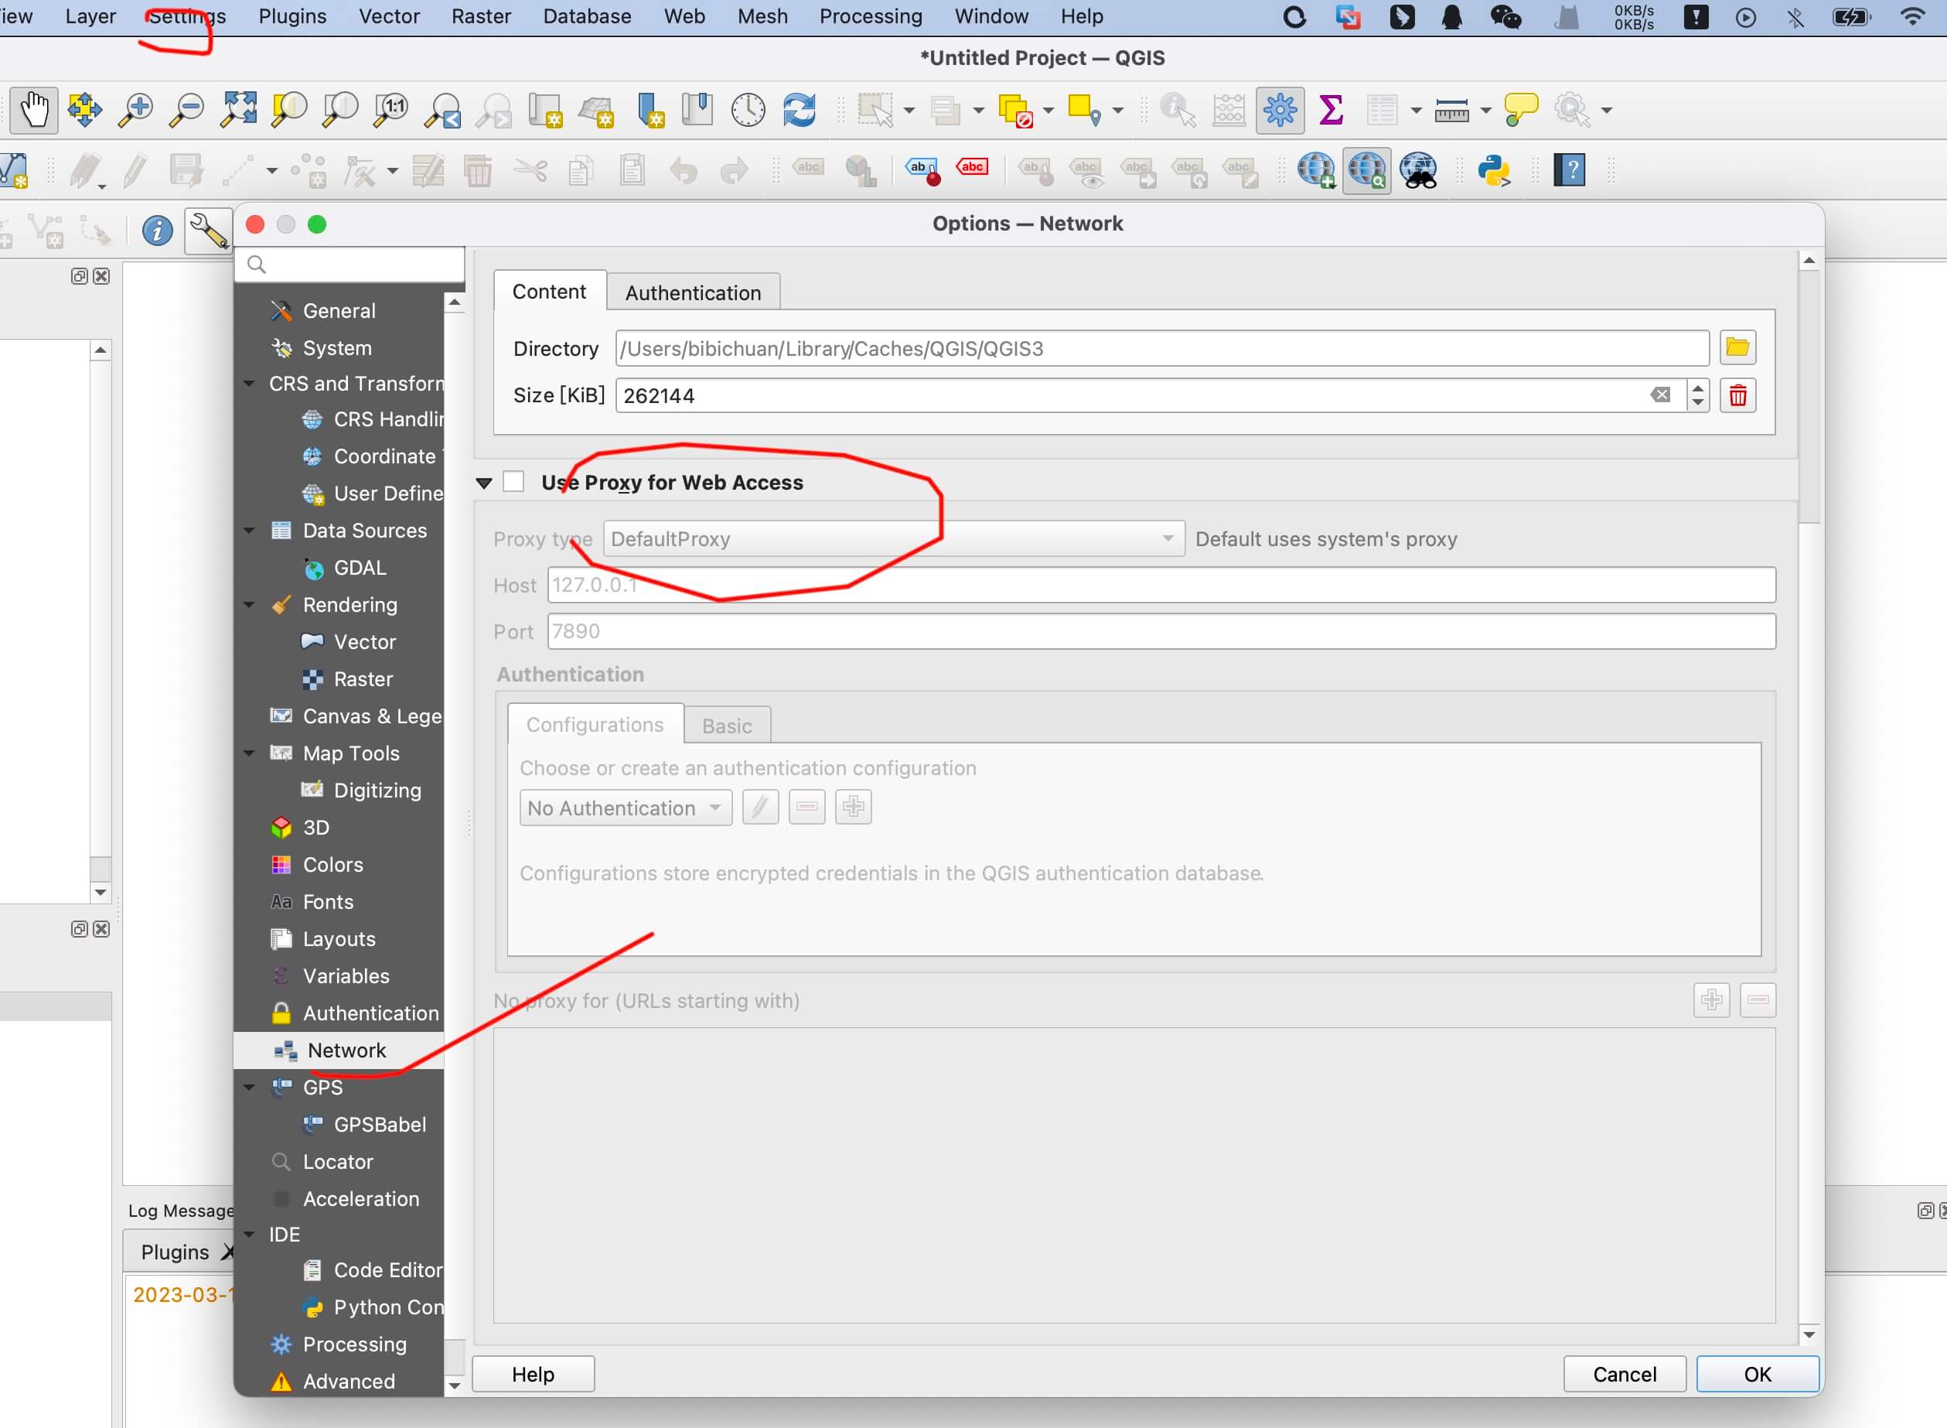Viewport: 1947px width, 1428px height.
Task: Click the cache directory folder icon
Action: click(1737, 347)
